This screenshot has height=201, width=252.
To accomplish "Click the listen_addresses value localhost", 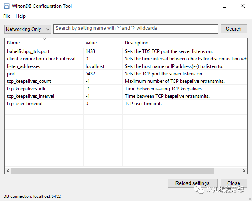I will pyautogui.click(x=95, y=66).
